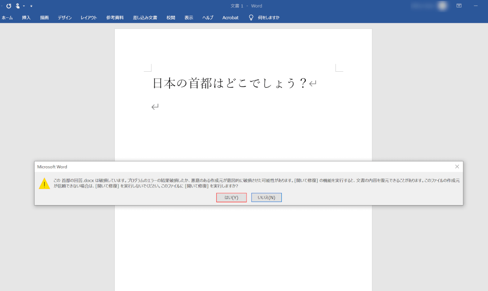Open the Customize Quick Access Toolbar dropdown
The width and height of the screenshot is (488, 291).
[x=31, y=6]
